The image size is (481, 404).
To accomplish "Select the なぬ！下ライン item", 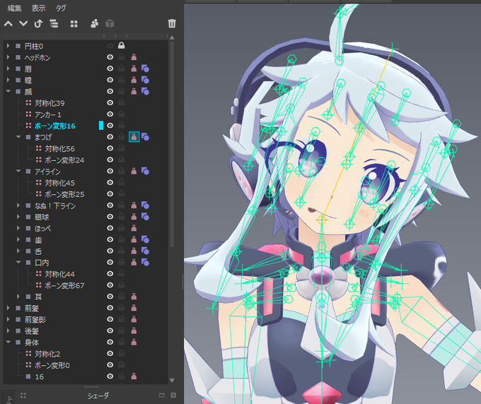I will 55,206.
